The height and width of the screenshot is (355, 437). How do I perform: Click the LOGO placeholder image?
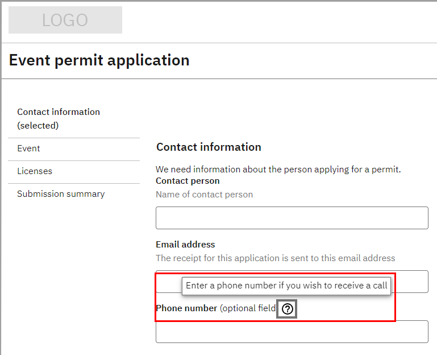pyautogui.click(x=65, y=20)
